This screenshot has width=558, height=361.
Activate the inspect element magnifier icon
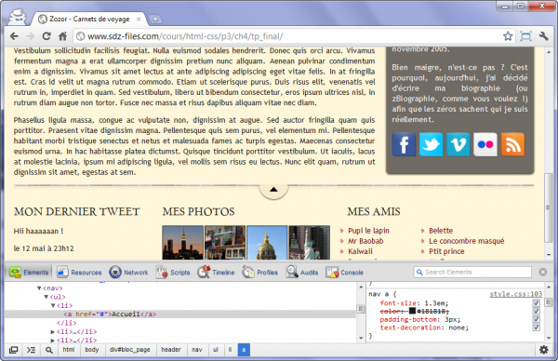click(49, 350)
